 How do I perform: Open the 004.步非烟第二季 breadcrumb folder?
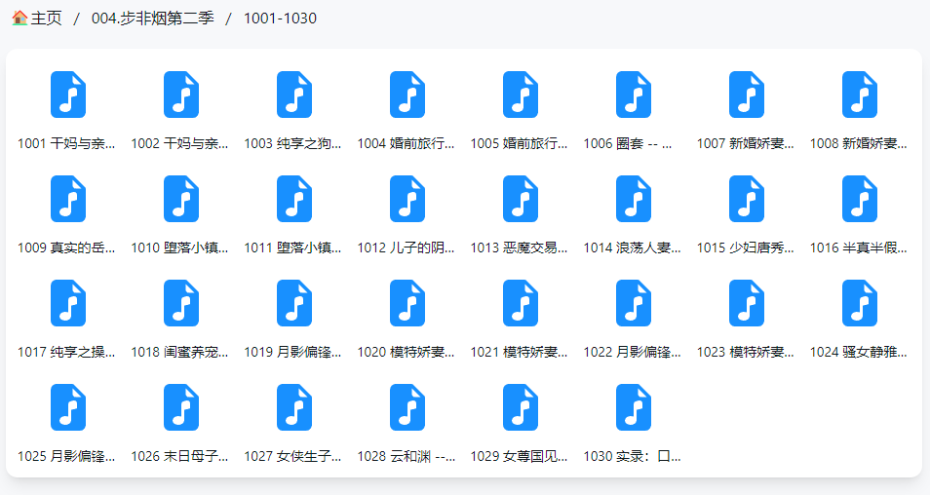[x=152, y=19]
